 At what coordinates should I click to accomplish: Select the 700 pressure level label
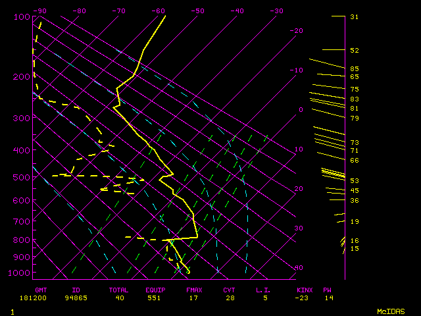(x=22, y=223)
